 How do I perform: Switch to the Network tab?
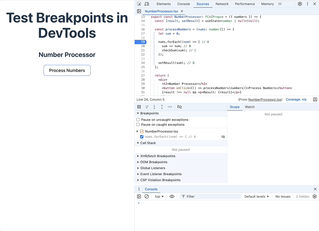point(222,4)
